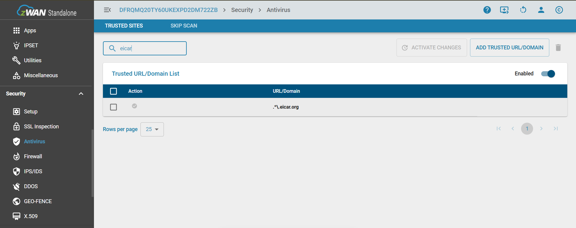The image size is (576, 228).
Task: Select the eicar.org row checkbox
Action: pos(113,107)
